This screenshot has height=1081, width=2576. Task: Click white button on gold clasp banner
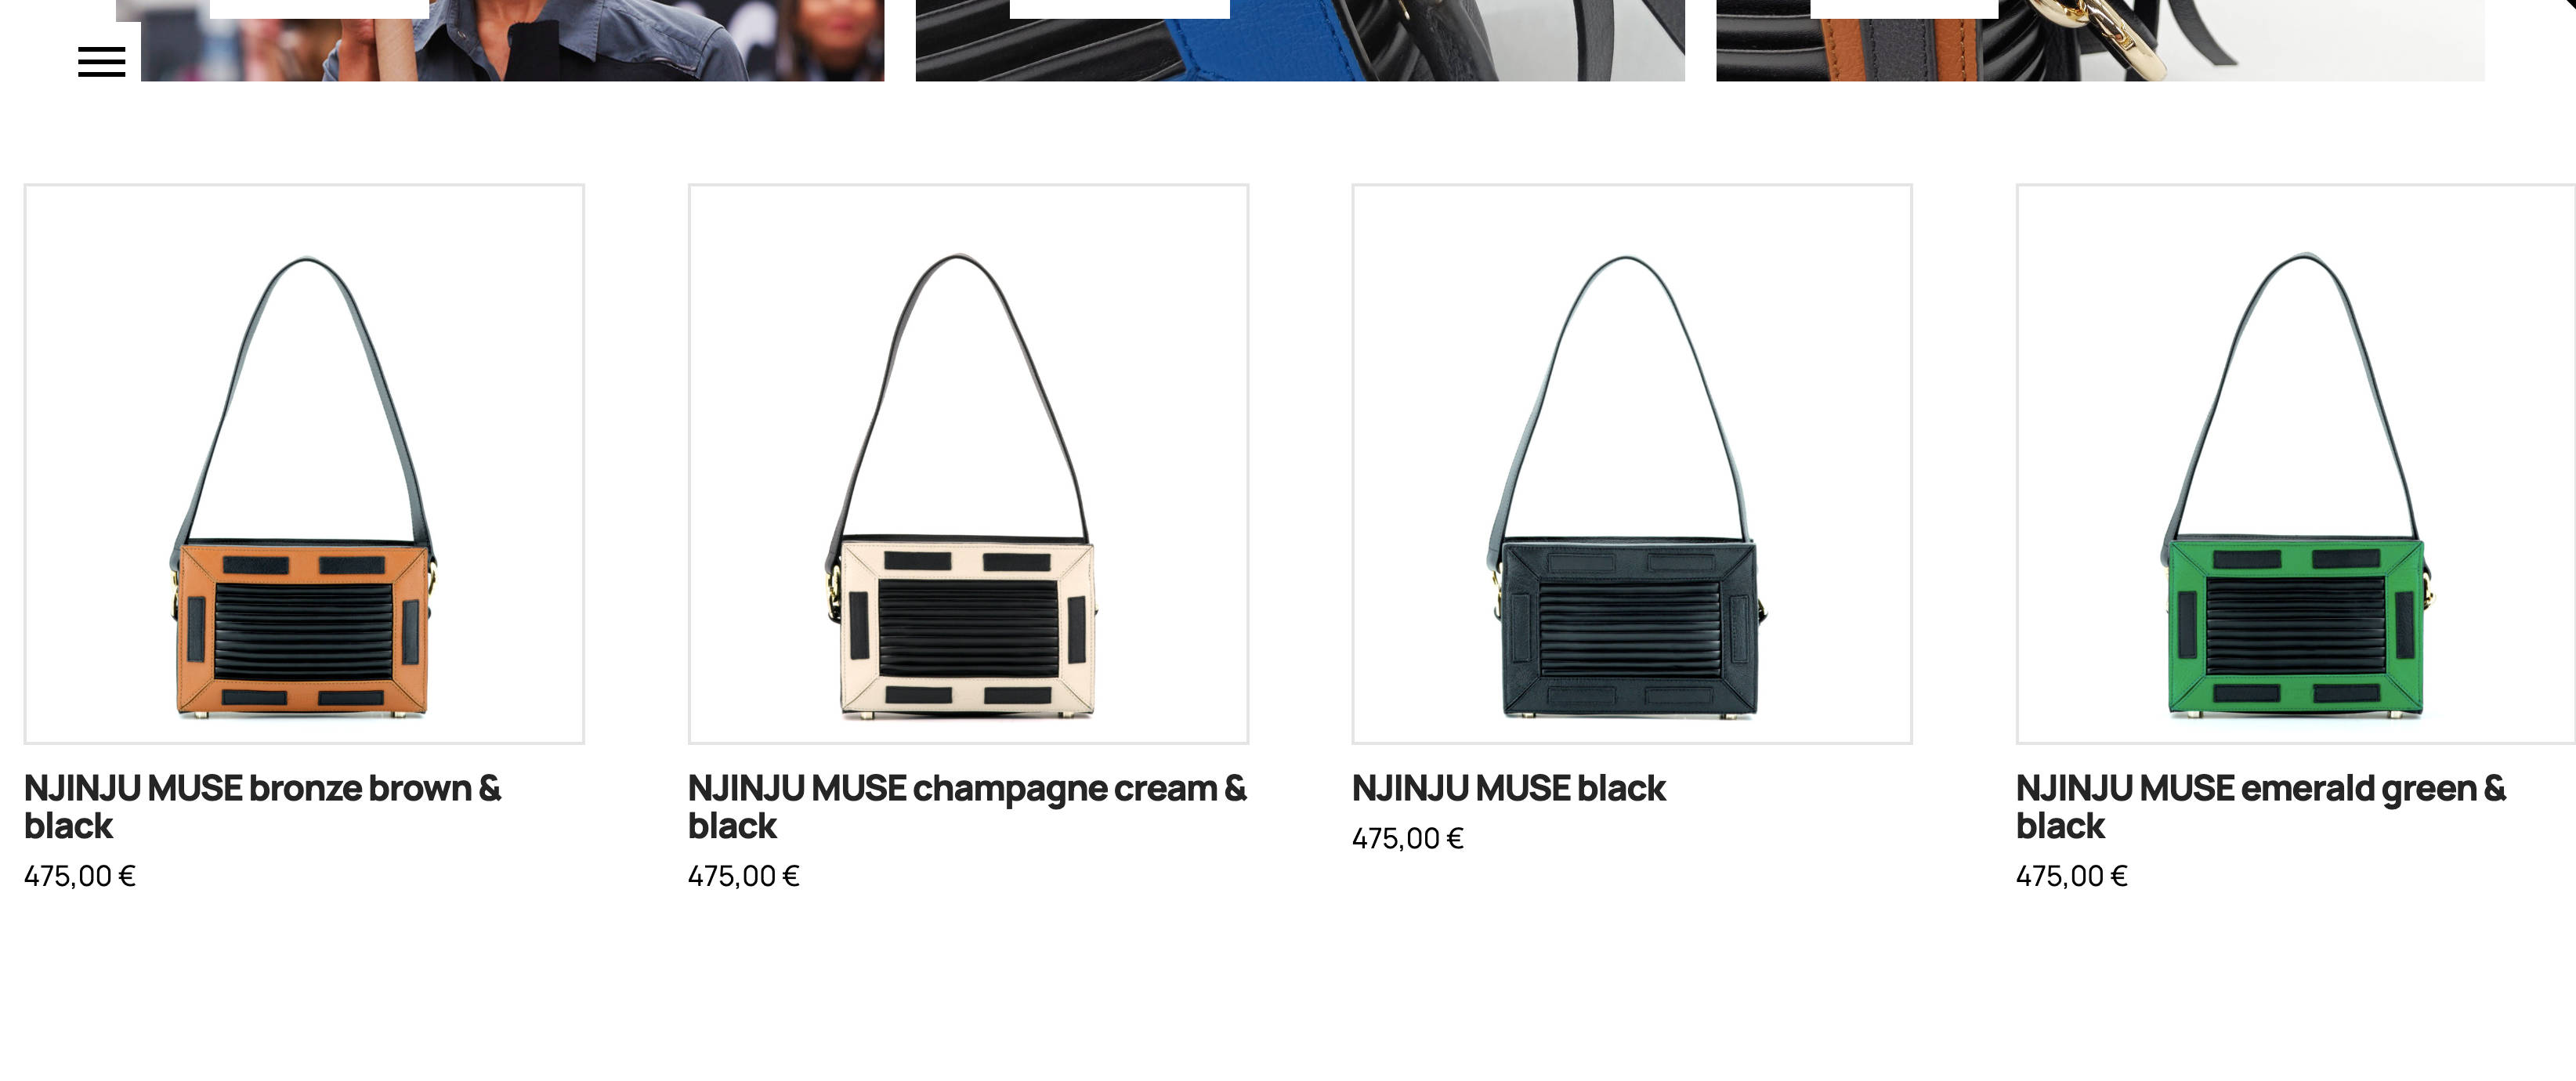[1904, 9]
